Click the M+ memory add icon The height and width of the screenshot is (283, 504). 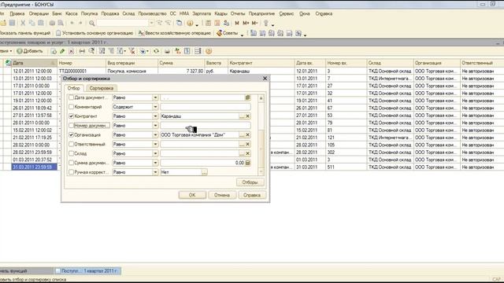tap(246, 23)
